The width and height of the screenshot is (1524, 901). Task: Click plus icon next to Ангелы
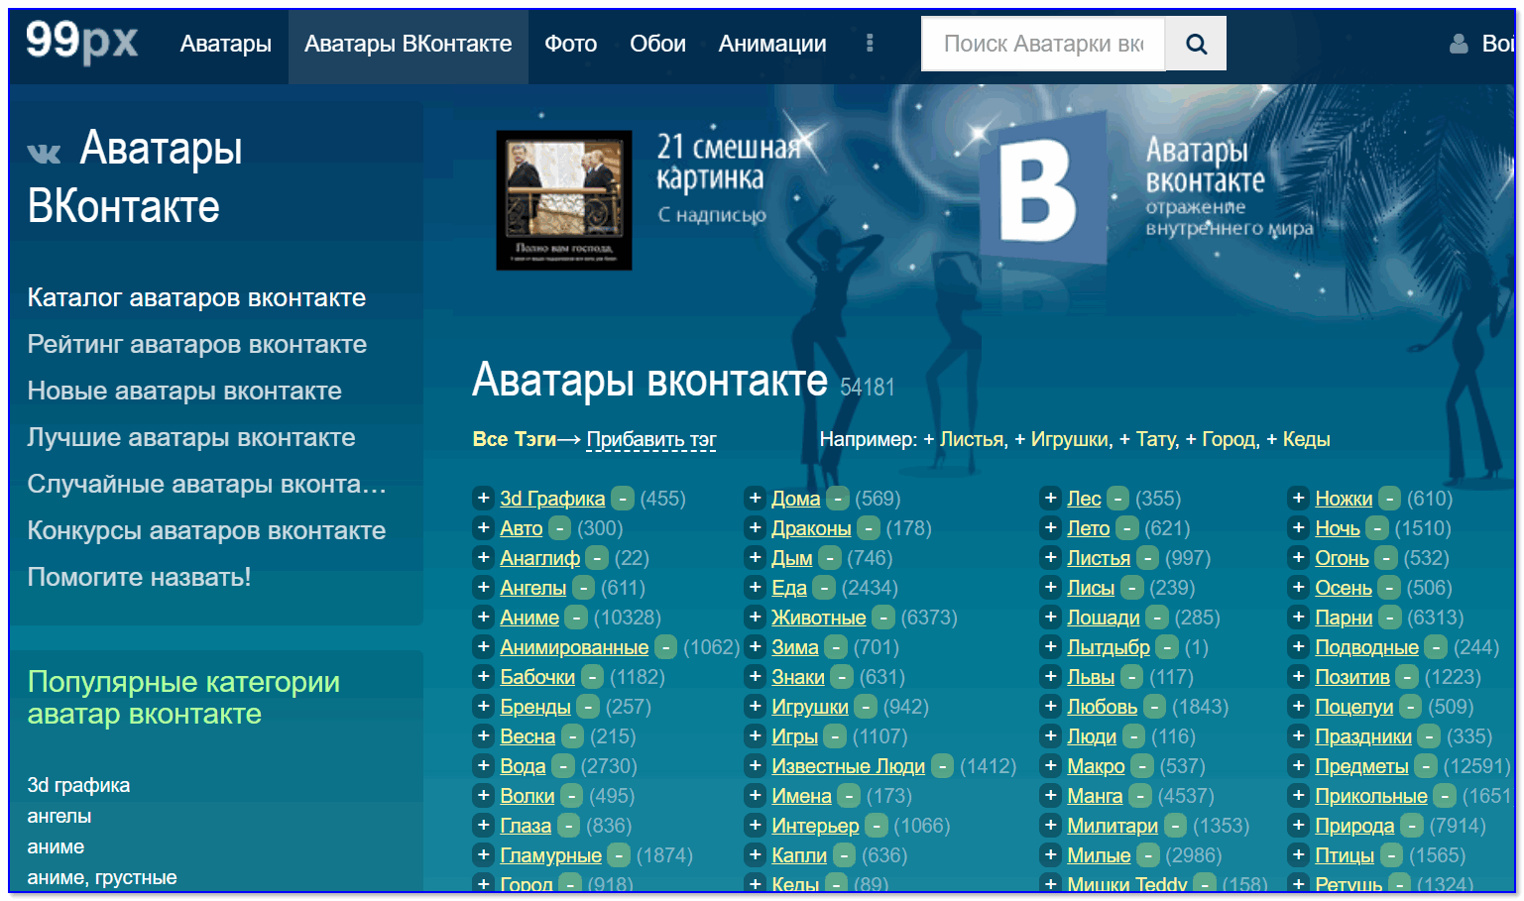483,587
